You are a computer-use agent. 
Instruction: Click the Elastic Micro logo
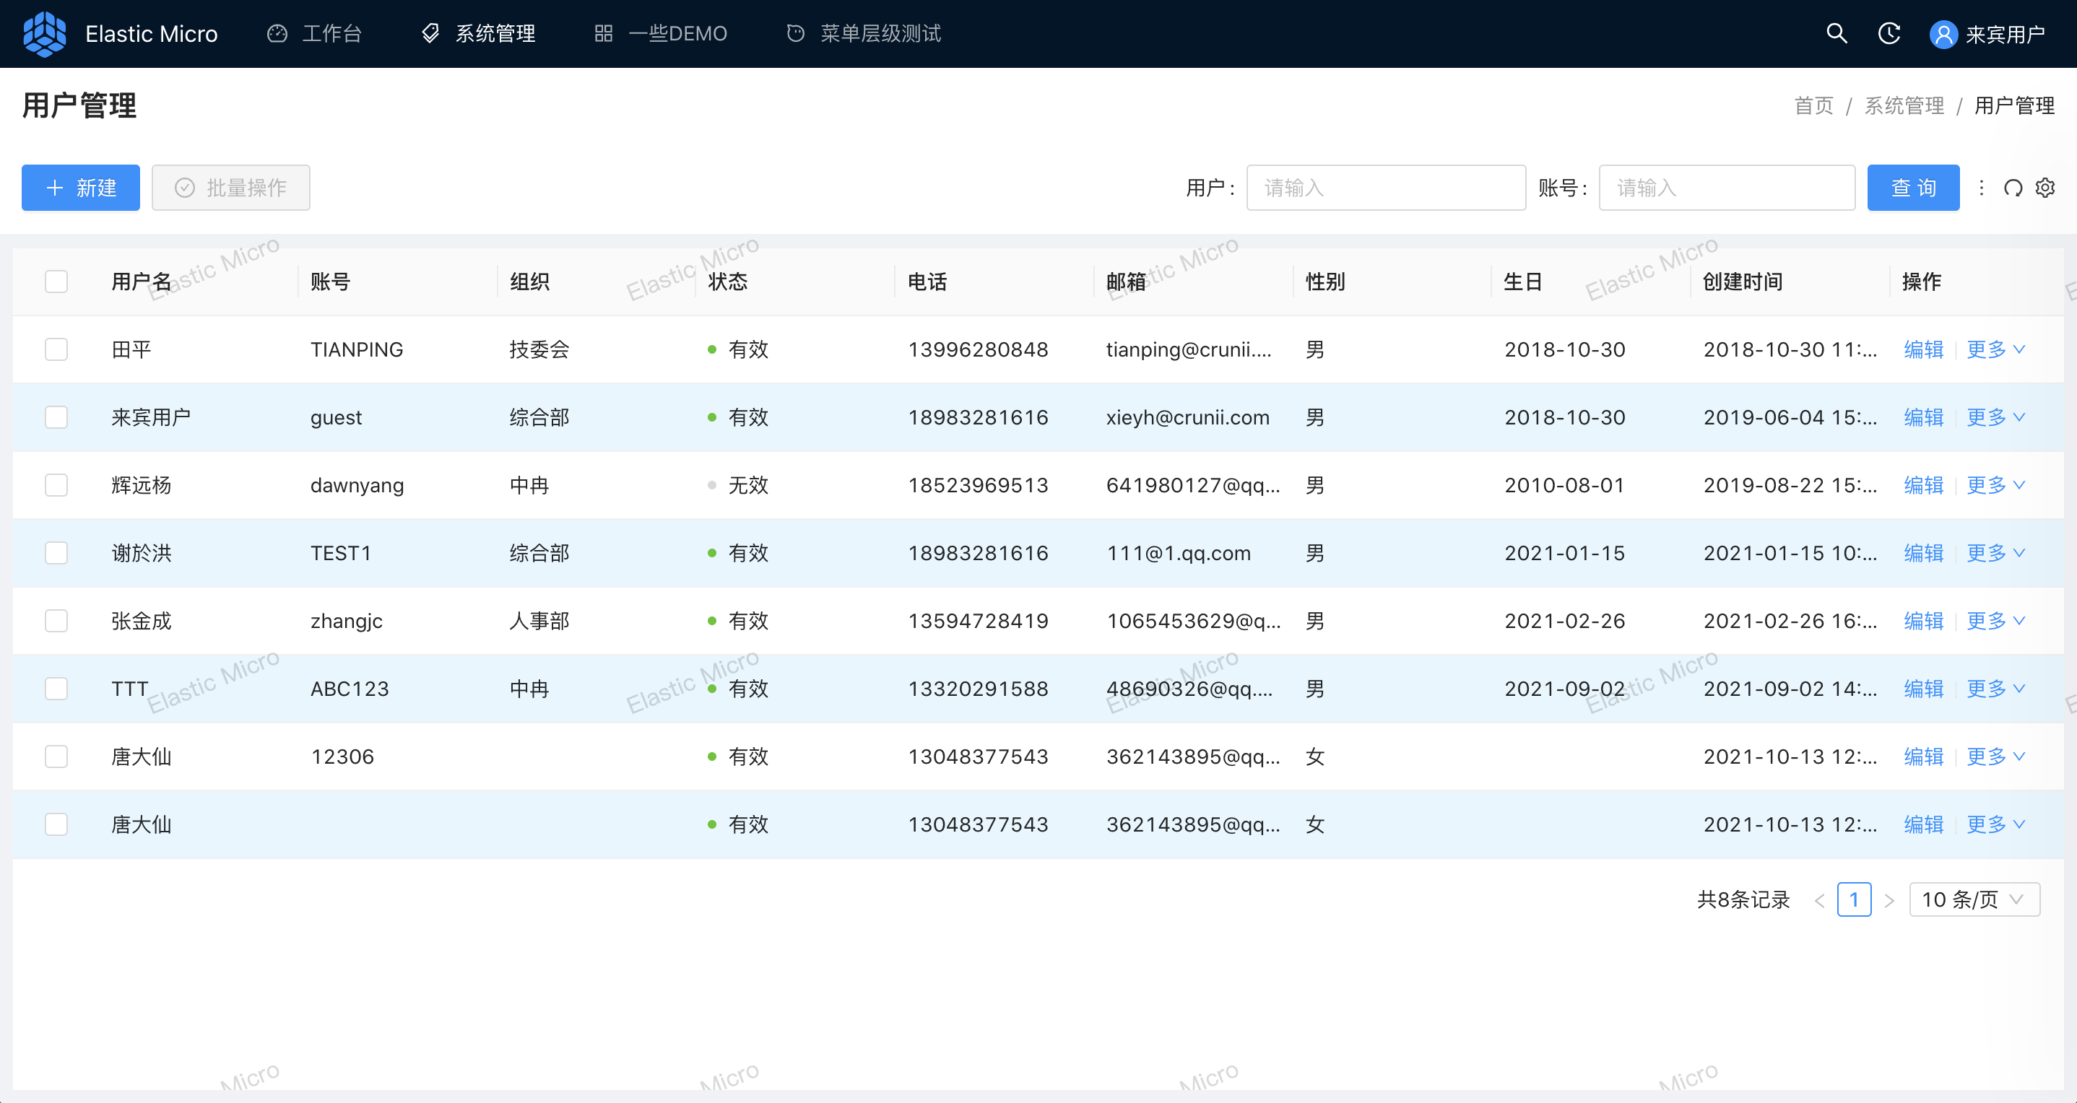(x=44, y=33)
